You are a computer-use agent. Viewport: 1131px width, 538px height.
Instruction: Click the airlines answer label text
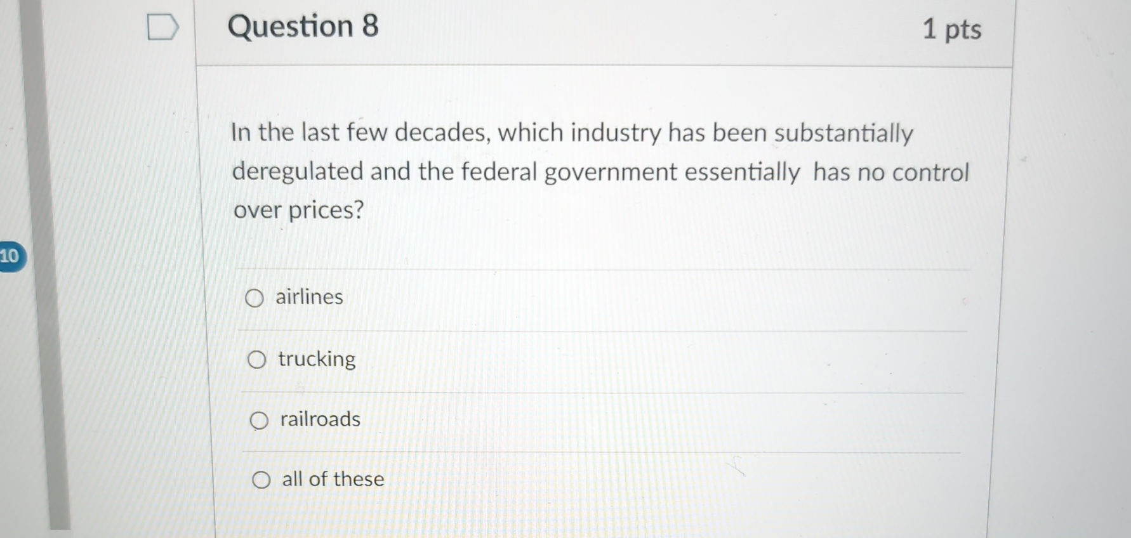308,296
